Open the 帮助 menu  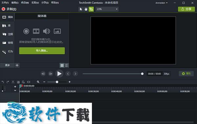[55, 3]
